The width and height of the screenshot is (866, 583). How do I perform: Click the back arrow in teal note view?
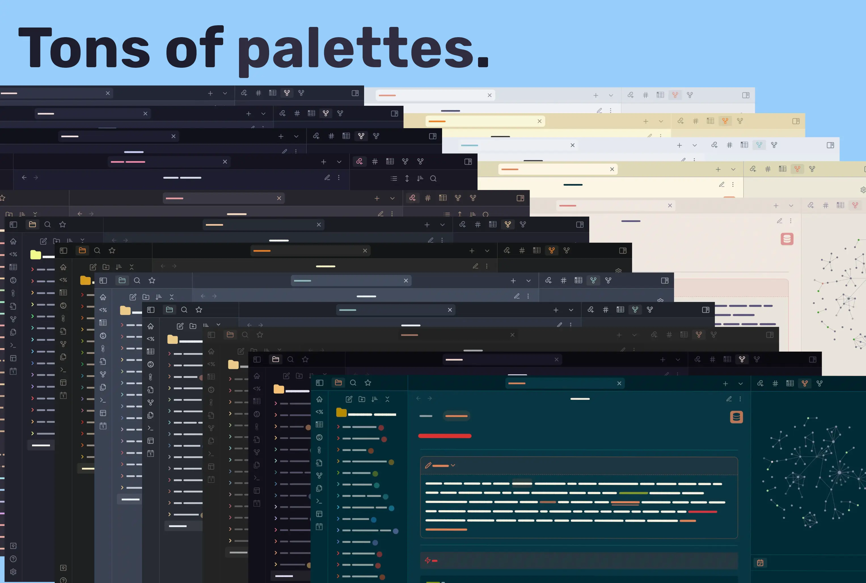418,398
